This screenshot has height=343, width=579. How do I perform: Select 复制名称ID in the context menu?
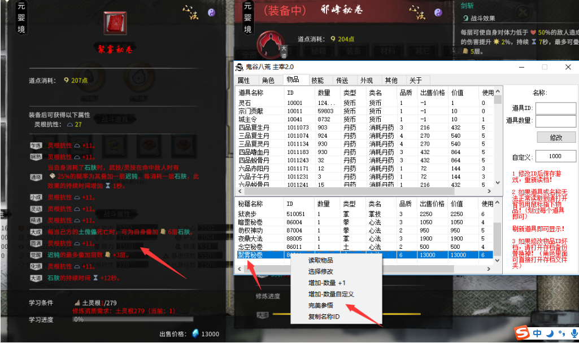click(x=324, y=316)
